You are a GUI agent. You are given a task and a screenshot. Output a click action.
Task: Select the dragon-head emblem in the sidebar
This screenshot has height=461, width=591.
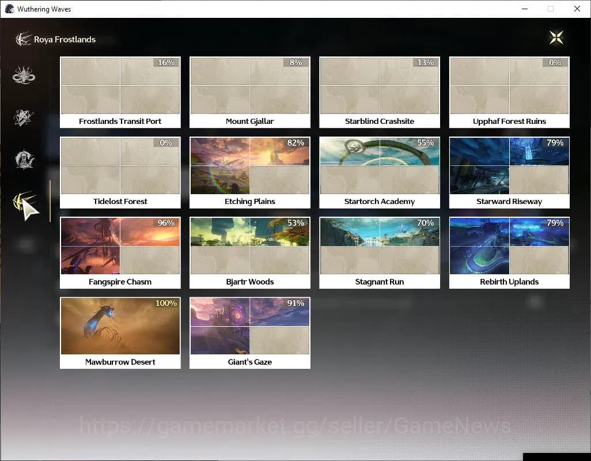click(x=24, y=75)
